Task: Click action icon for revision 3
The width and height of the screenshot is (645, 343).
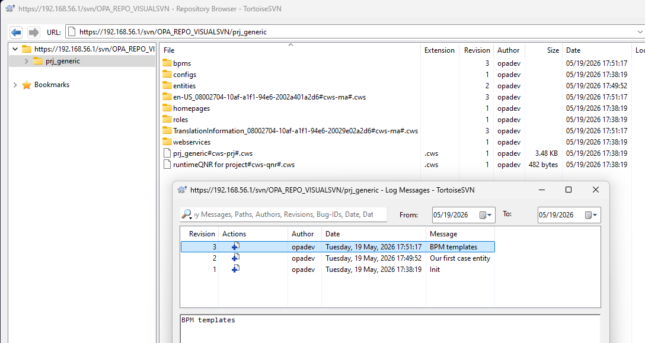Action: pos(235,246)
